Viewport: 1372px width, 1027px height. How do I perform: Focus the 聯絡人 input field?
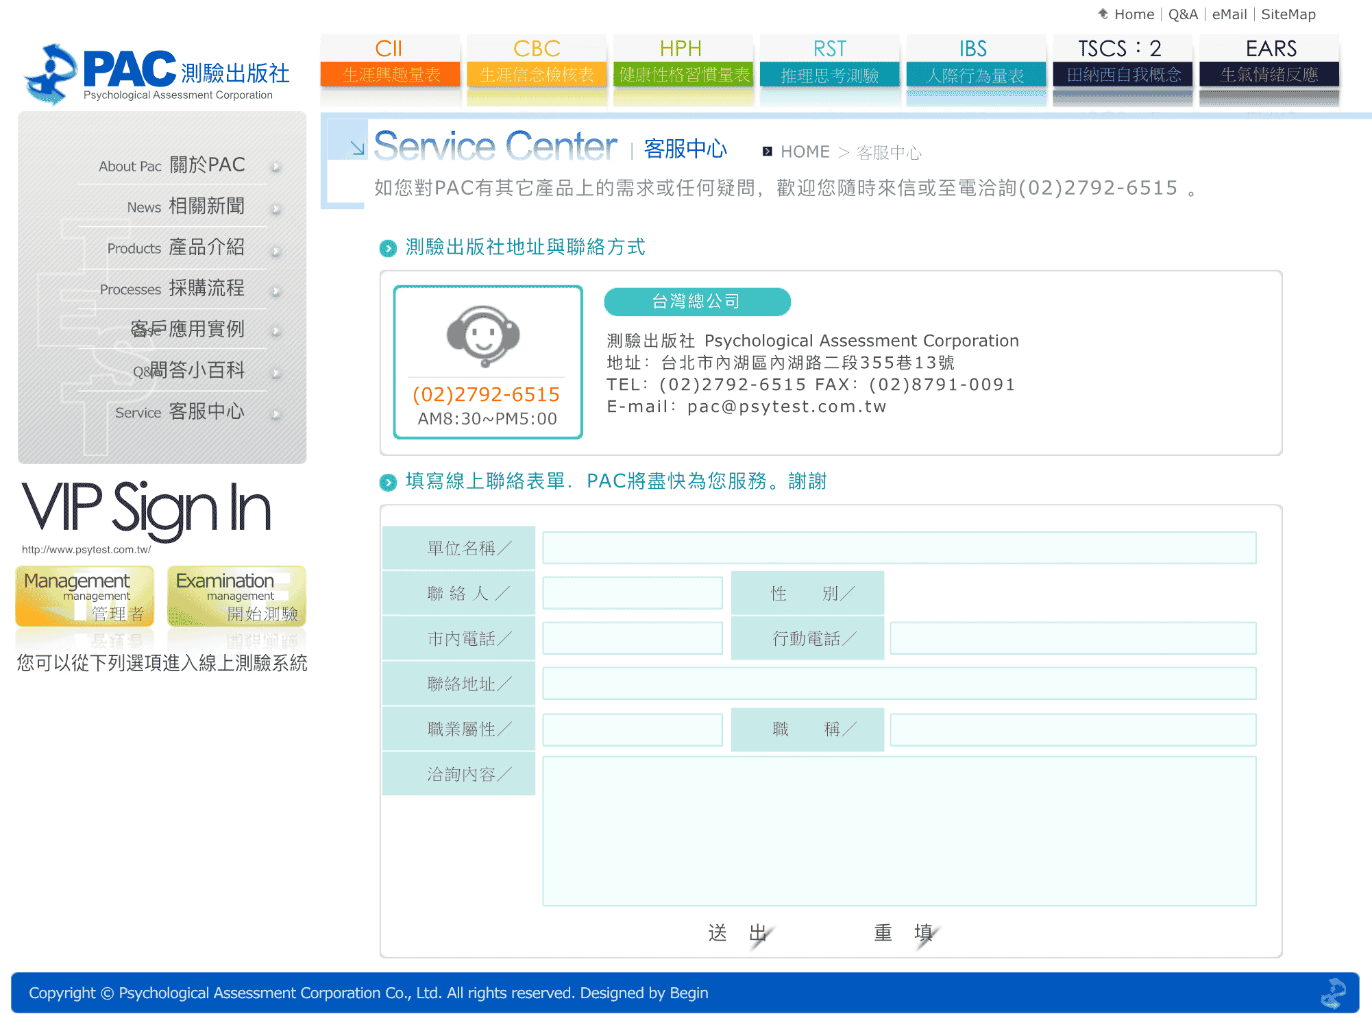click(x=633, y=593)
